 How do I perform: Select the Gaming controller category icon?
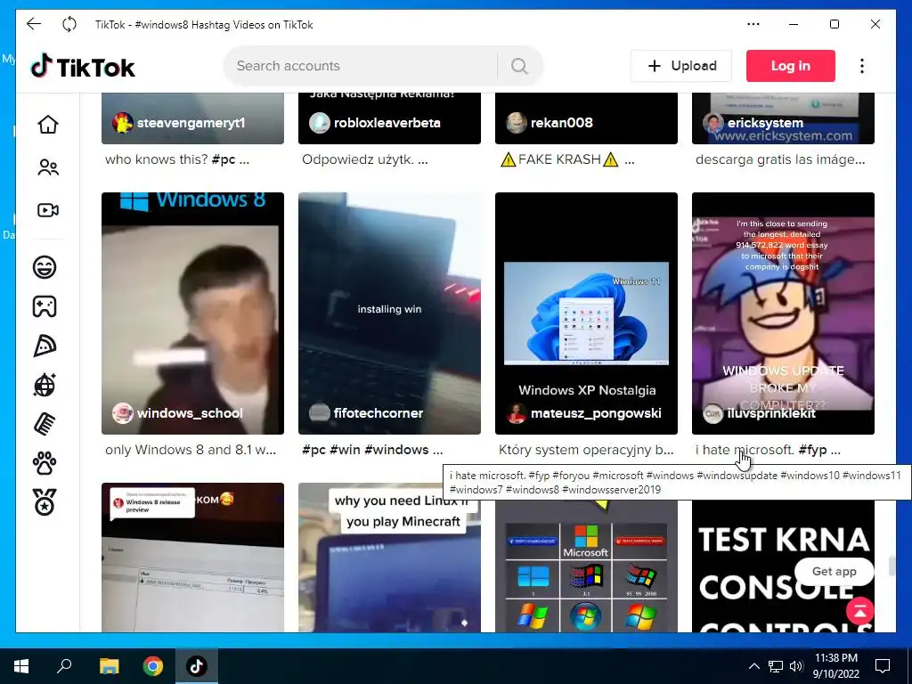(x=45, y=306)
